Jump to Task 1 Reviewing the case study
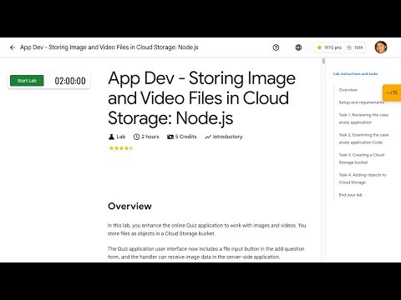 363,118
